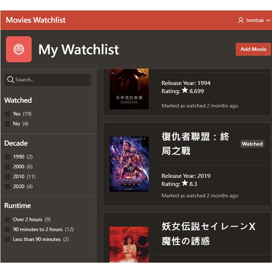Check the Watched "Yes" filter

(x=8, y=114)
